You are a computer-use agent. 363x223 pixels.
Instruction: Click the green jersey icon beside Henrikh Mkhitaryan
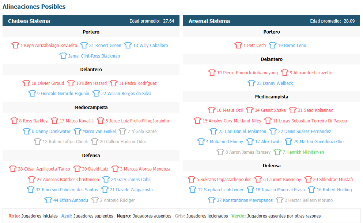pos(277,152)
